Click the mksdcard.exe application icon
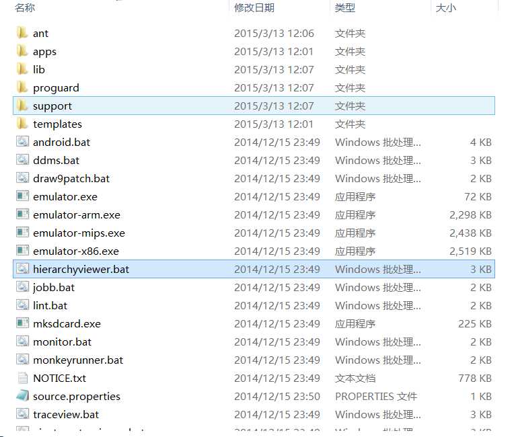The width and height of the screenshot is (514, 437). [23, 323]
